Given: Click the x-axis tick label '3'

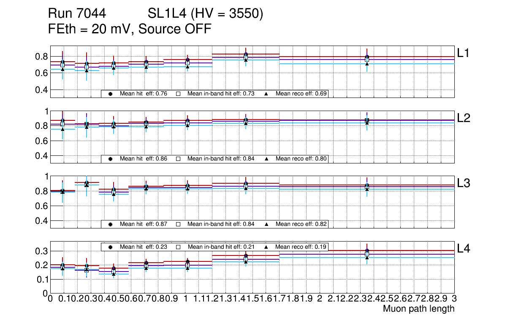Looking at the screenshot, I should tap(454, 299).
